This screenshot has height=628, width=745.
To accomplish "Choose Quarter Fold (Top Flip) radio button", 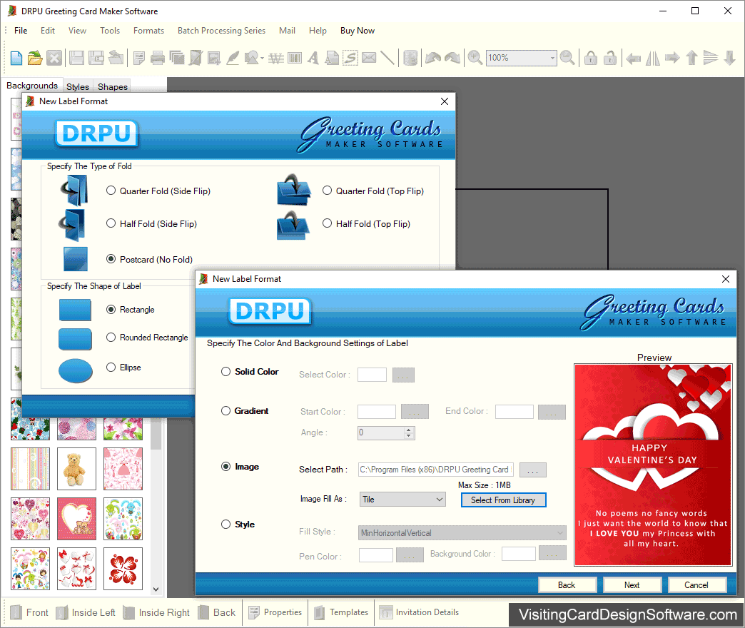I will coord(328,191).
